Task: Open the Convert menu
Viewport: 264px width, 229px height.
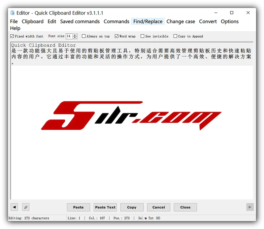Action: pos(208,21)
